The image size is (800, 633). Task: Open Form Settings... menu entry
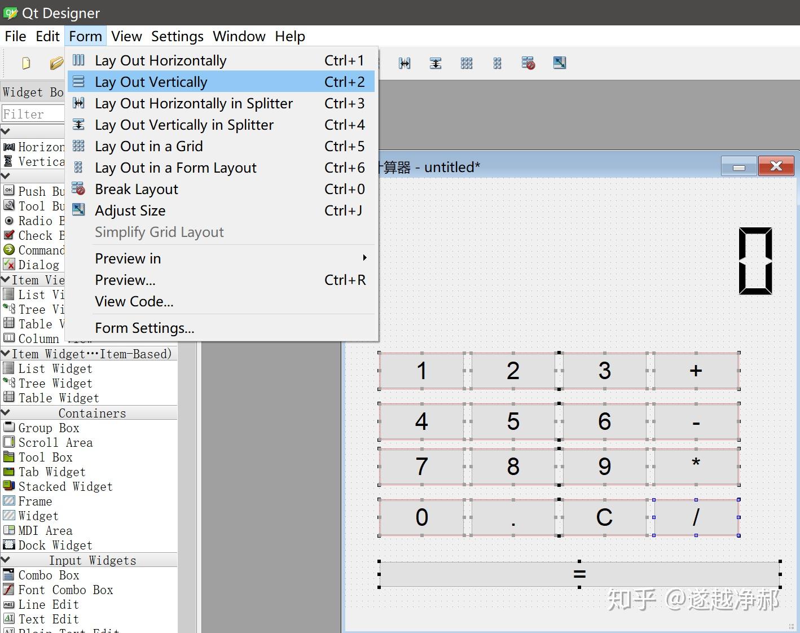pos(221,328)
